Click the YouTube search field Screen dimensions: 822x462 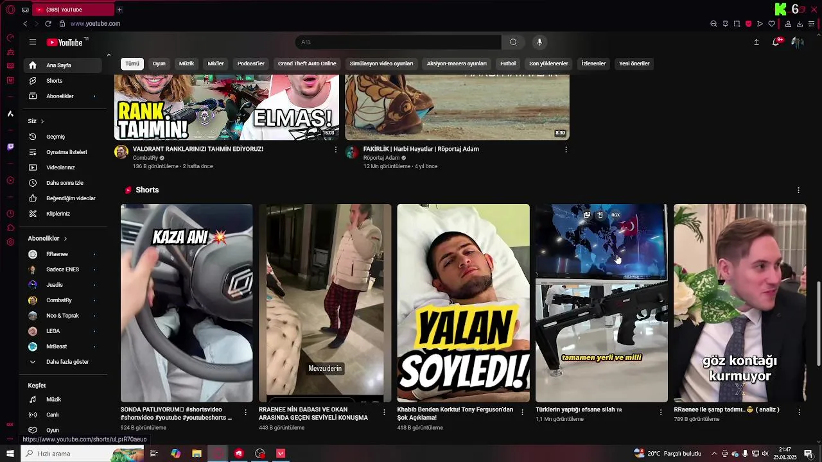398,42
